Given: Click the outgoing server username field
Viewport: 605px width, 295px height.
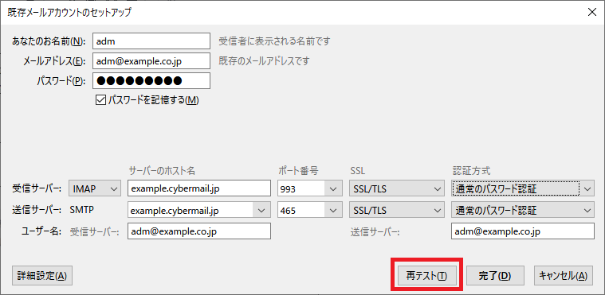Looking at the screenshot, I should [x=522, y=231].
